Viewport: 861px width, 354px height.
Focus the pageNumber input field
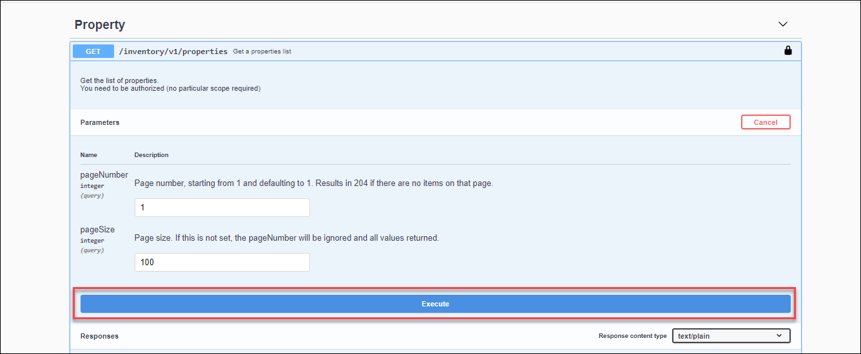click(x=222, y=208)
